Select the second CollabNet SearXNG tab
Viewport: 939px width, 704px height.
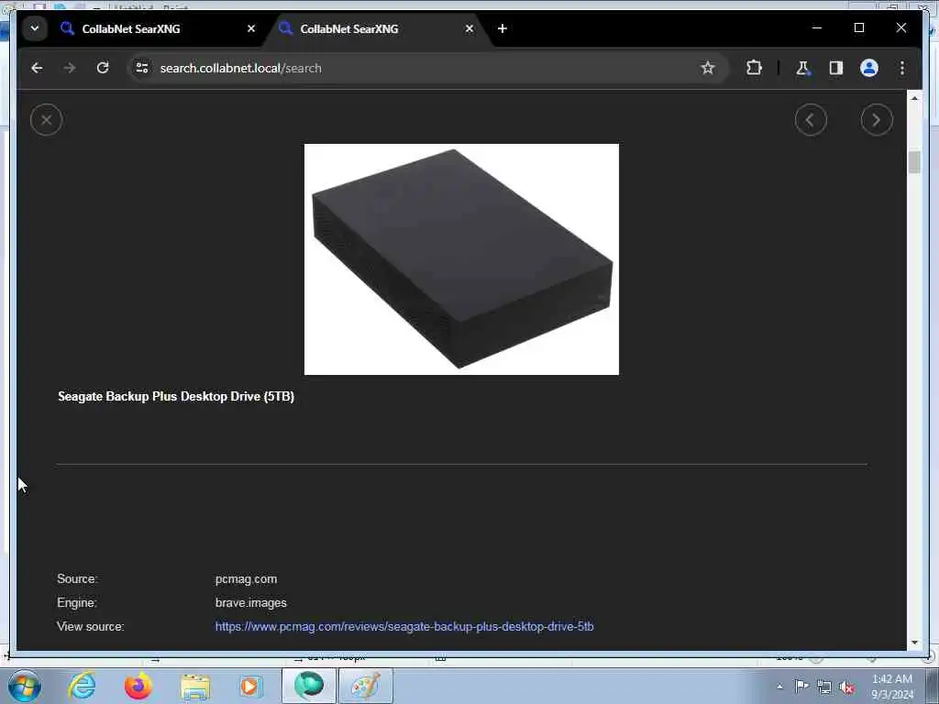[375, 28]
